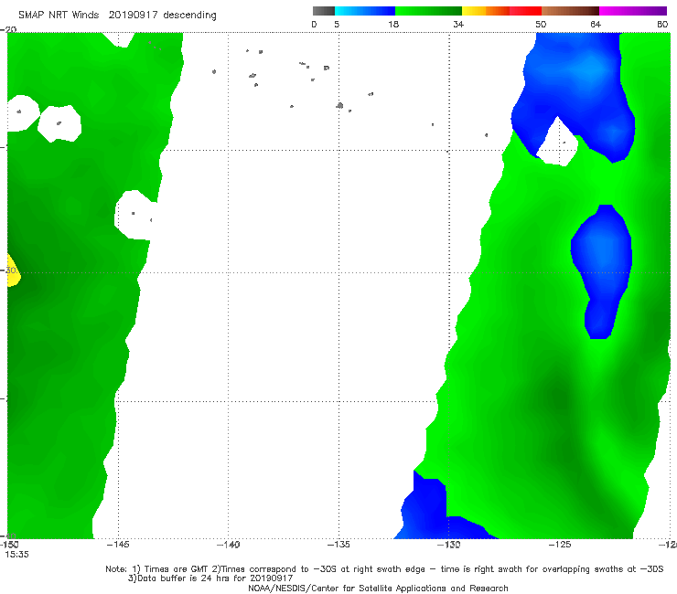Click the color bar label '34'
This screenshot has width=677, height=594.
pos(458,25)
